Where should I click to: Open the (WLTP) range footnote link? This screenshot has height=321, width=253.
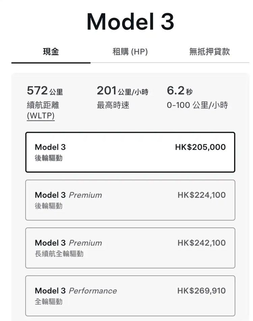[x=41, y=116]
